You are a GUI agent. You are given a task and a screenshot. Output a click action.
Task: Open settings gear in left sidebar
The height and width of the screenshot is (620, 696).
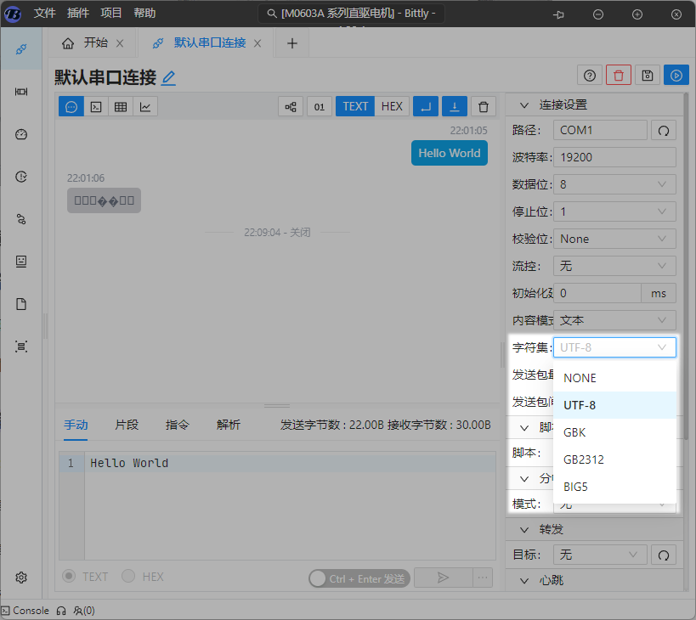pos(22,577)
